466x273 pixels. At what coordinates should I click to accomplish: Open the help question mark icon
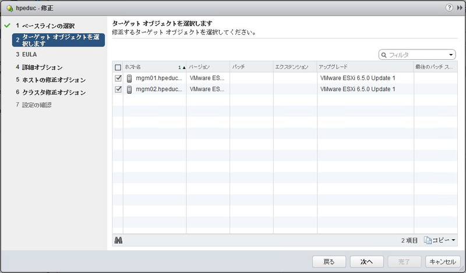449,8
